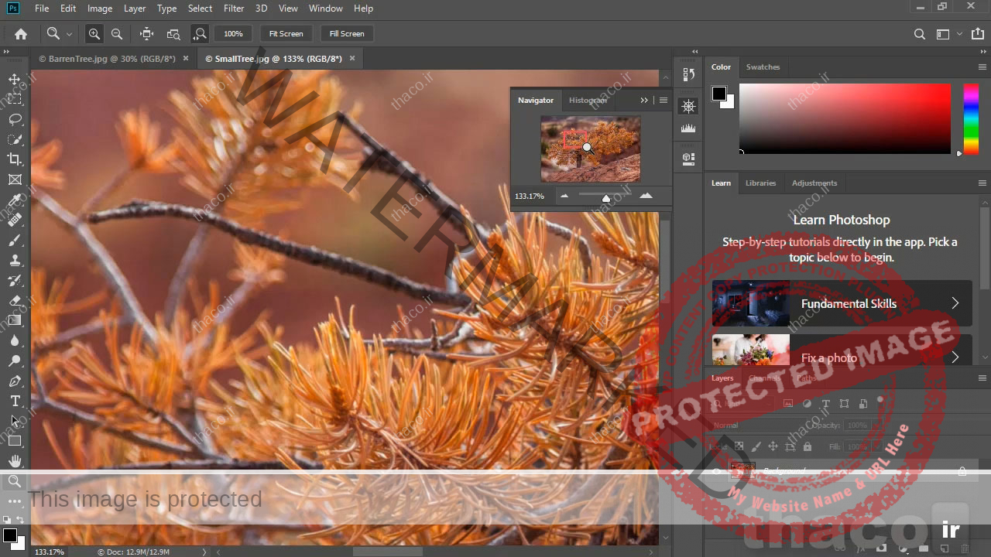Toggle Resize Windows to Fit option
991x557 pixels.
[146, 34]
